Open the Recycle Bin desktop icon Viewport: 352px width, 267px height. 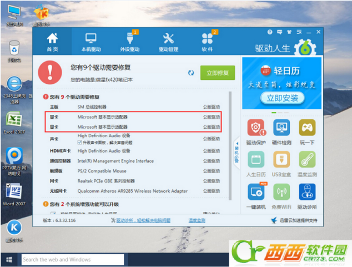click(14, 52)
